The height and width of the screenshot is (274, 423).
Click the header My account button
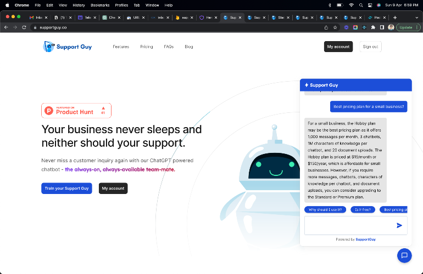pyautogui.click(x=338, y=47)
